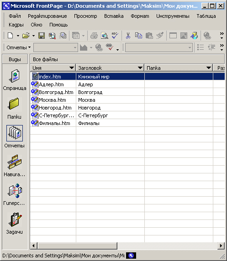
Task: Open the Отчеты dropdown in toolbar
Action: (19, 47)
